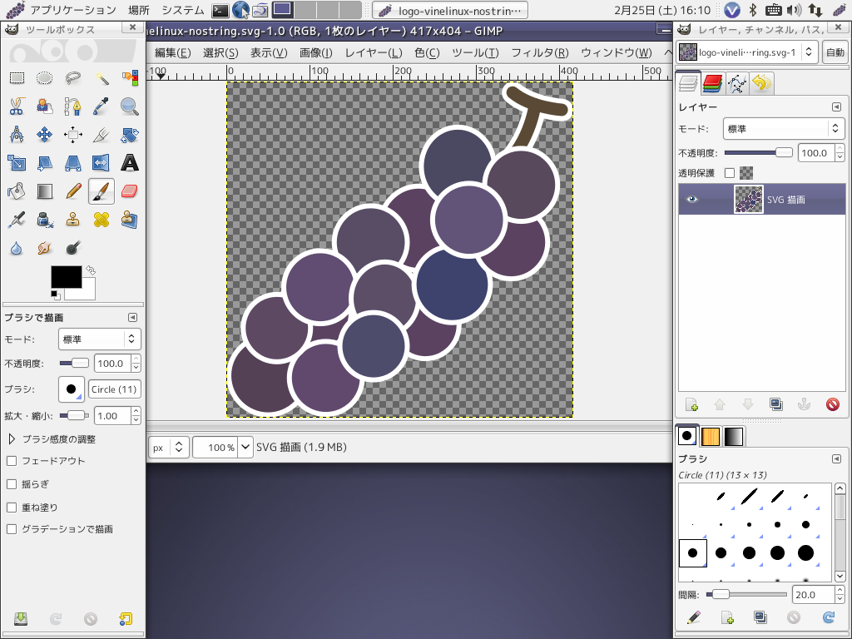
Task: Select the Bucket Fill tool
Action: point(17,191)
